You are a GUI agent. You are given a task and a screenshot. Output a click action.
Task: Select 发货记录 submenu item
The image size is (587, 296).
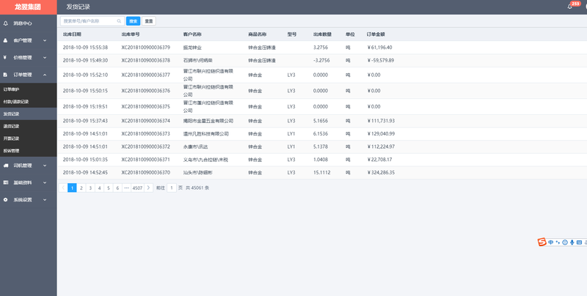[29, 114]
